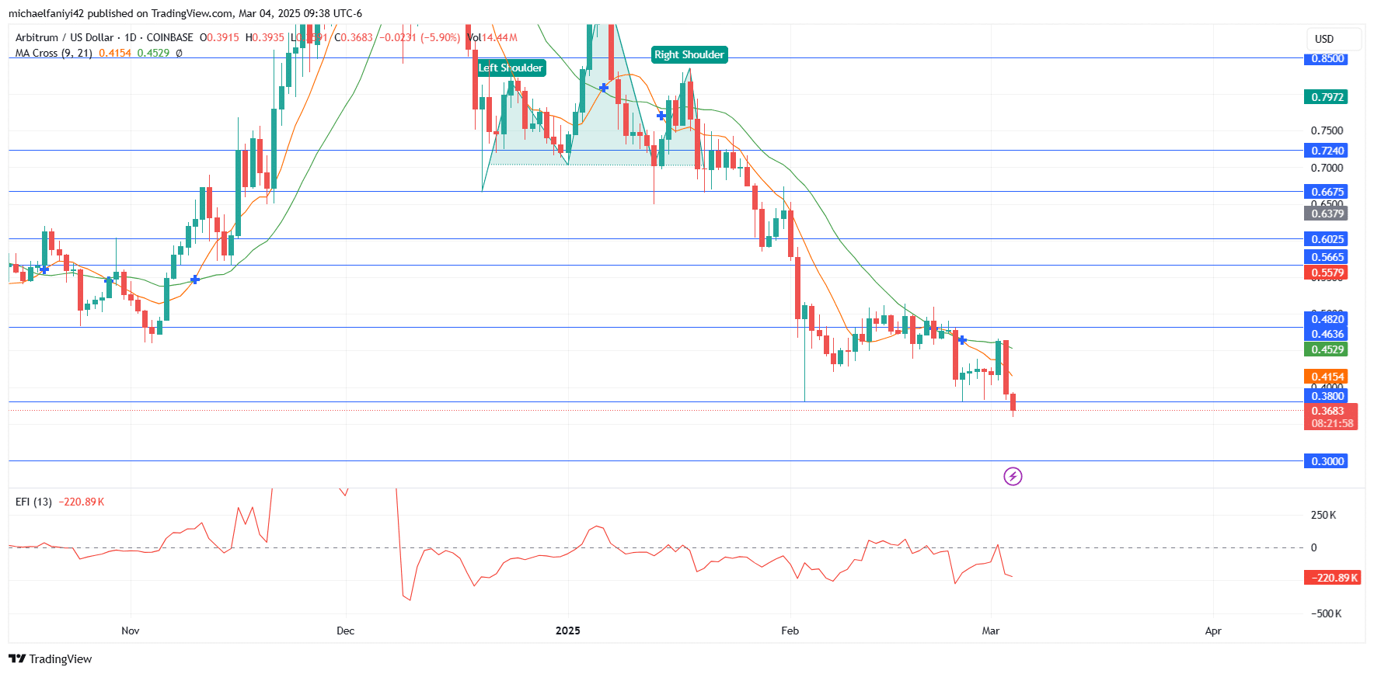Click the 0.3000 level price label

coord(1327,461)
